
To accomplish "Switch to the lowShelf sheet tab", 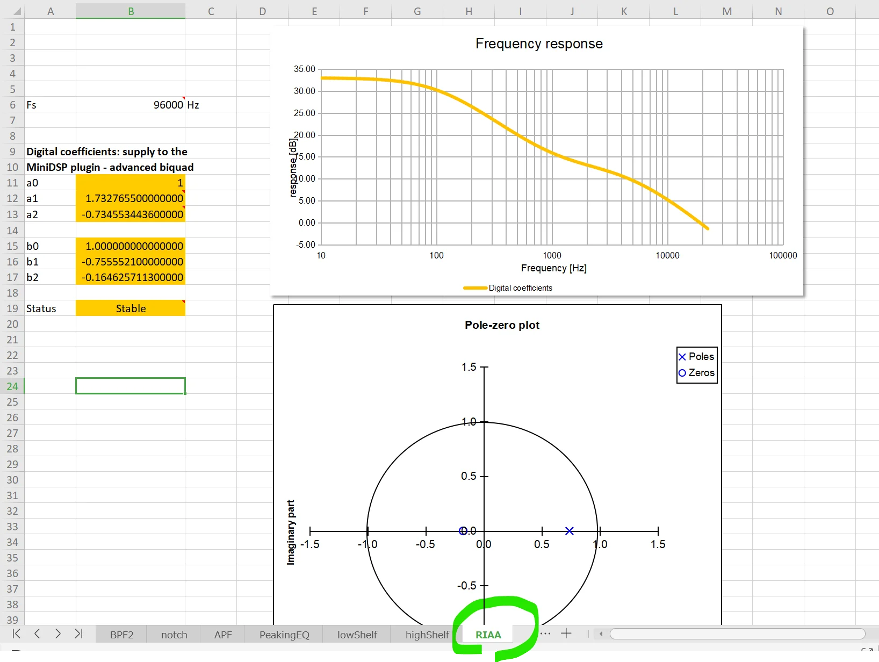I will point(357,635).
